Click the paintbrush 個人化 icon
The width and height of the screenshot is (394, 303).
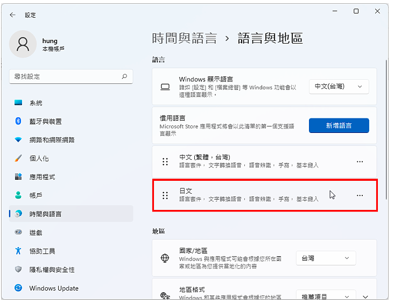18,158
